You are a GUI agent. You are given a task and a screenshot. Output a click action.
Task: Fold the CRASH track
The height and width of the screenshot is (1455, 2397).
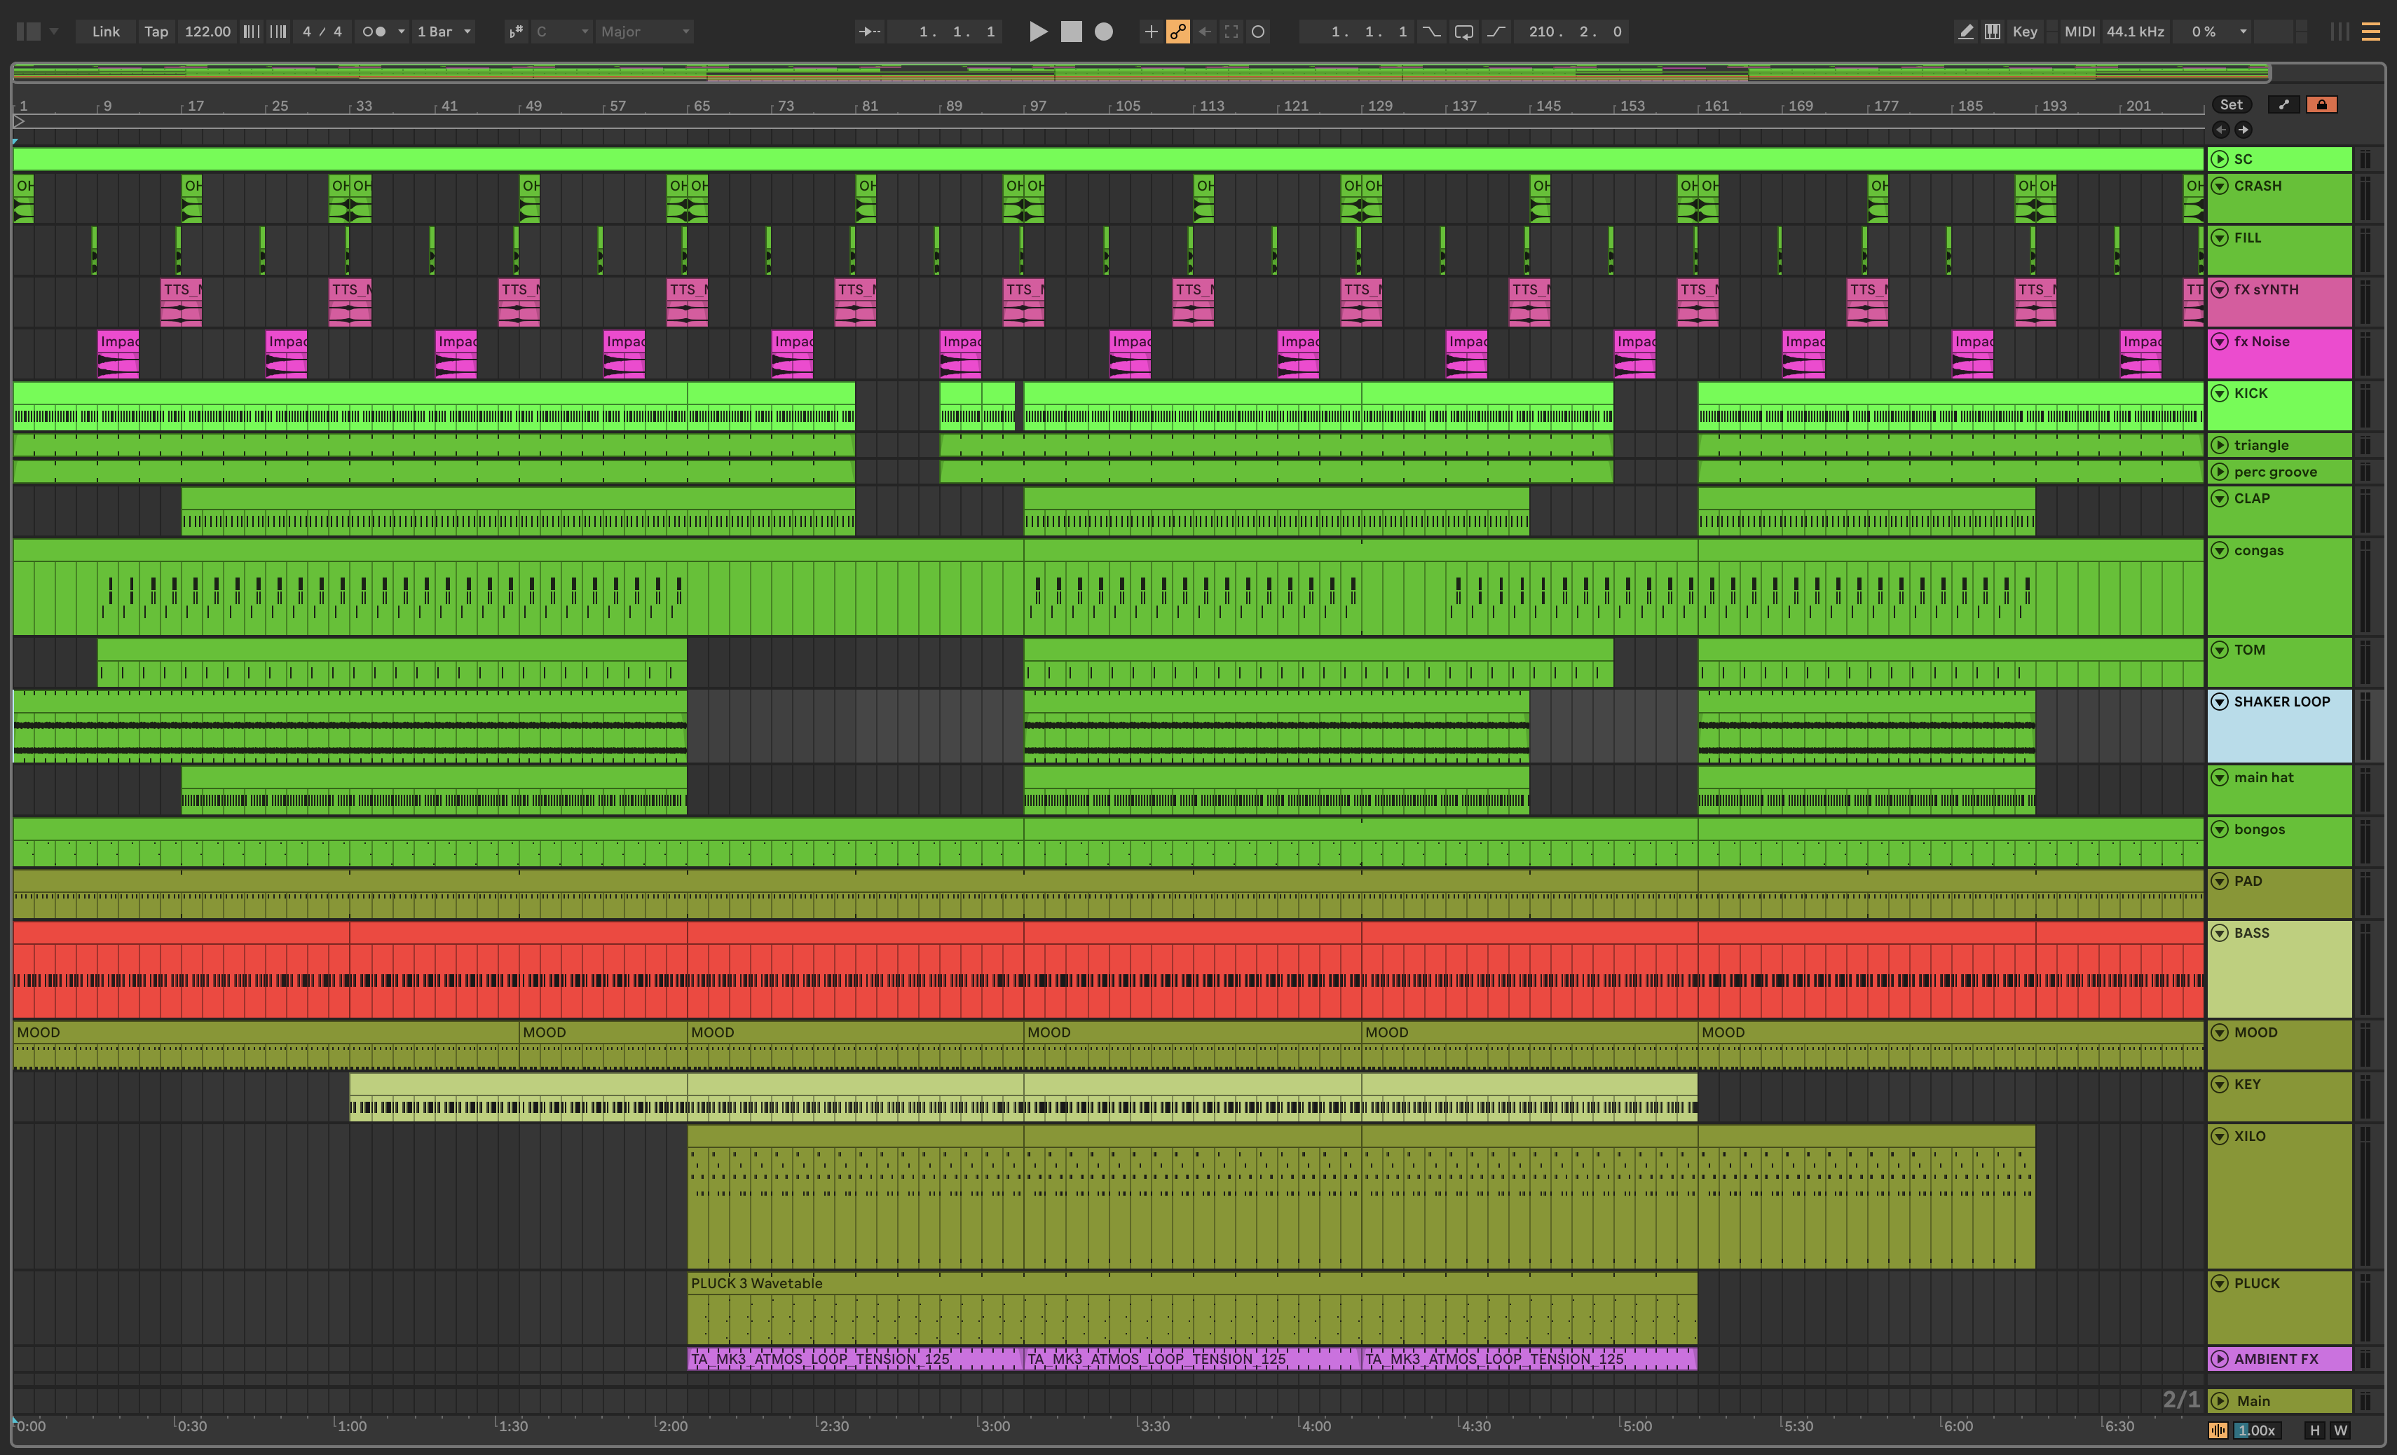pyautogui.click(x=2220, y=186)
